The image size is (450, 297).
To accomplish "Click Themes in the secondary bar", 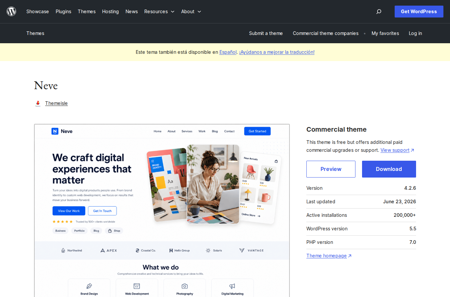I will pos(35,33).
